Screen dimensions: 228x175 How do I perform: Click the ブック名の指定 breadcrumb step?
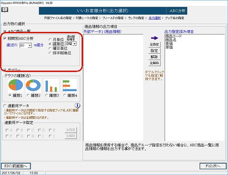tap(175, 18)
